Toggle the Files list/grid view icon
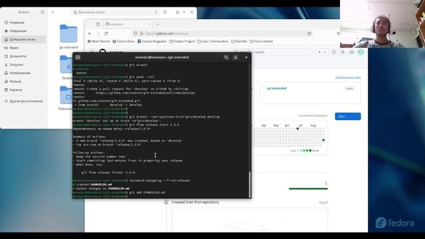The width and height of the screenshot is (425, 239). (177, 12)
